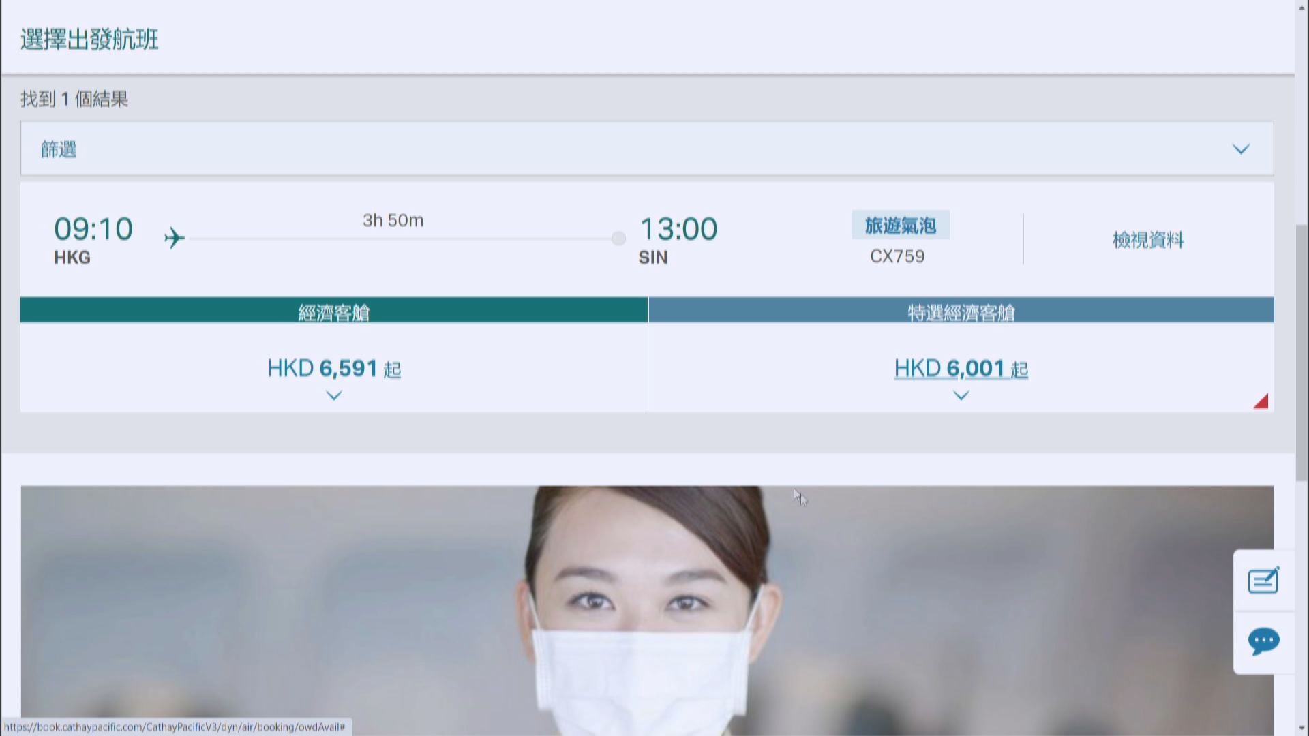The height and width of the screenshot is (736, 1309).
Task: Click the HKD 6,001 起 price link
Action: point(961,369)
